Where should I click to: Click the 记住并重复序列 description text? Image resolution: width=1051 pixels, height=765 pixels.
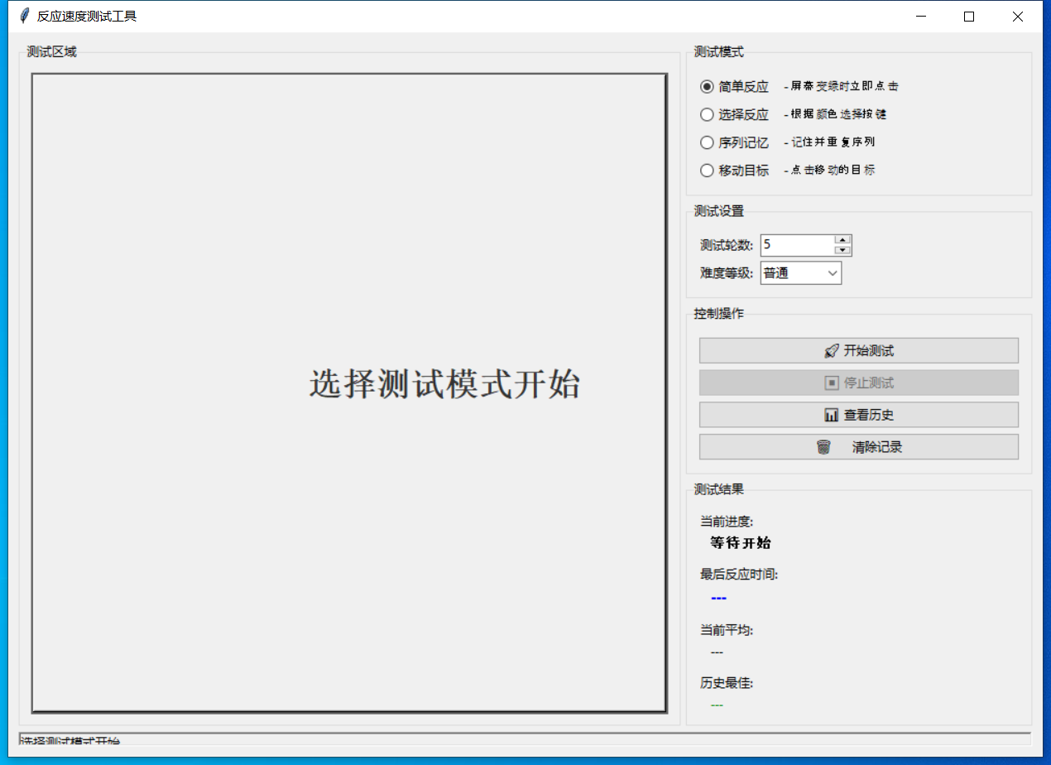tap(829, 142)
